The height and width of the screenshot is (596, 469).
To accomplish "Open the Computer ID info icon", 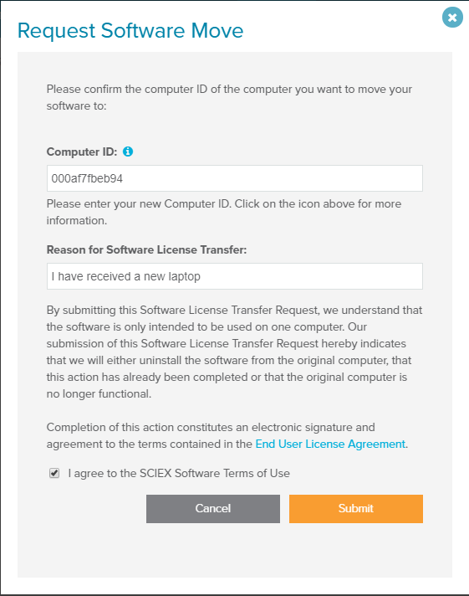I will click(x=128, y=152).
